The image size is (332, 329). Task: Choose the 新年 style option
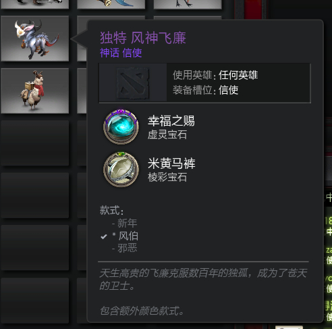pyautogui.click(x=124, y=224)
